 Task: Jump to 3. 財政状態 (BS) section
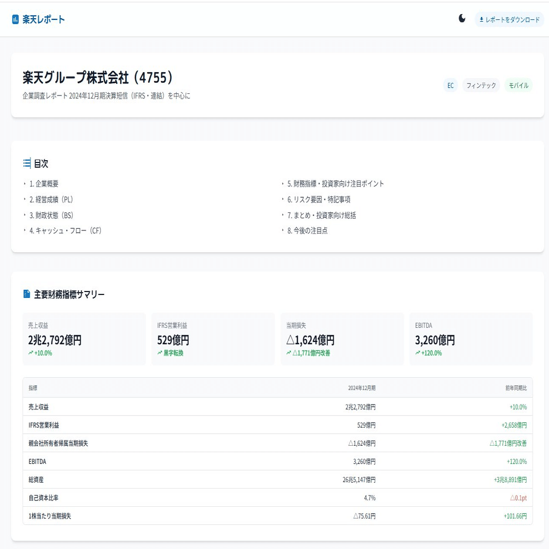pyautogui.click(x=51, y=215)
